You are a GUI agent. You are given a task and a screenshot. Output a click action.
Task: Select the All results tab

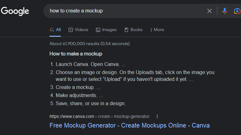[55, 30]
